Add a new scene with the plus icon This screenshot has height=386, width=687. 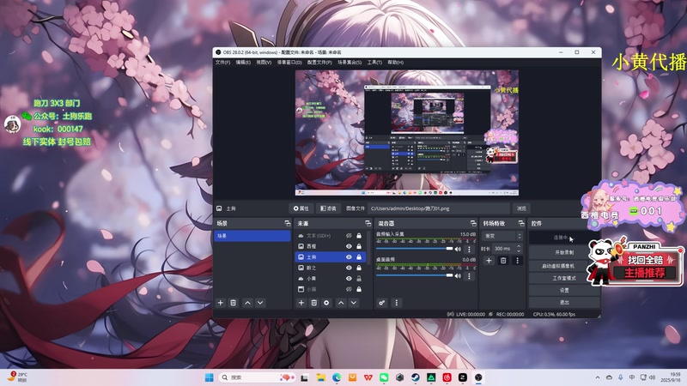221,303
